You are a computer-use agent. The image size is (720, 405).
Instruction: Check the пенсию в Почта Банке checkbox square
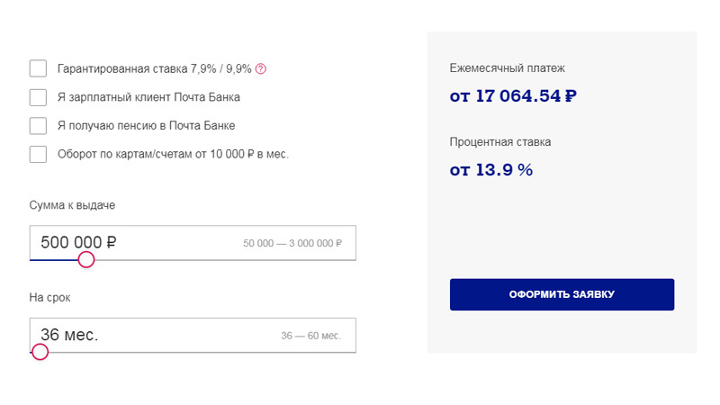pos(38,126)
